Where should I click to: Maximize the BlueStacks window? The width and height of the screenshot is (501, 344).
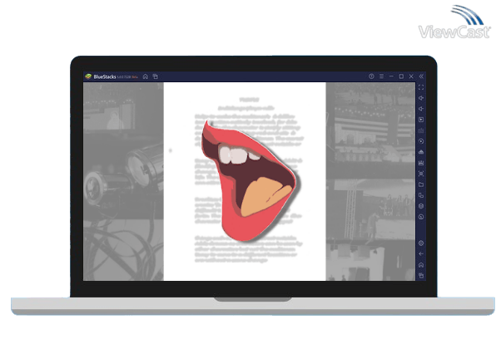pyautogui.click(x=401, y=76)
